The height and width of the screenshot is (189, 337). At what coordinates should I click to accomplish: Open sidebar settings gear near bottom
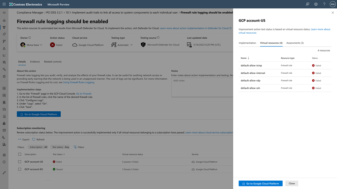pos(4,155)
